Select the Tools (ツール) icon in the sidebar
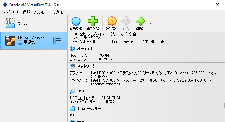 tap(10, 23)
